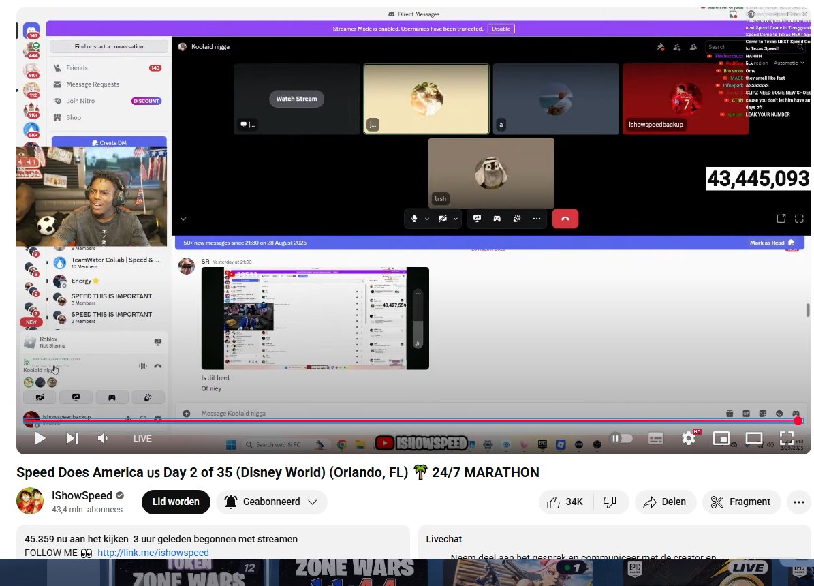Image resolution: width=814 pixels, height=586 pixels.
Task: Open the more actions ellipsis menu
Action: point(798,502)
